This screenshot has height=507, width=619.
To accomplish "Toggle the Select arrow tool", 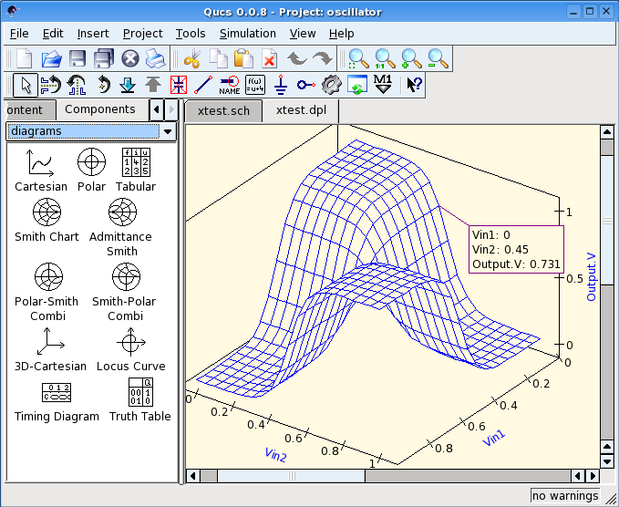I will point(26,85).
